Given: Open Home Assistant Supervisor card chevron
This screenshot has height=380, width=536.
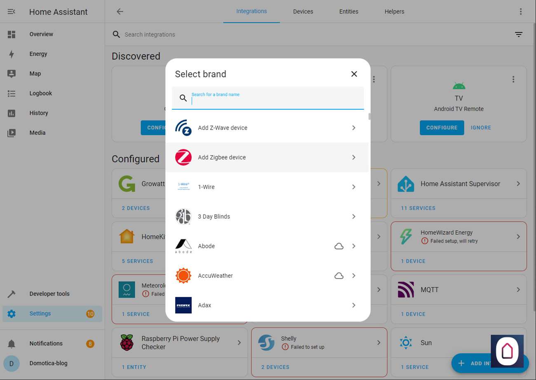Looking at the screenshot, I should (x=518, y=184).
